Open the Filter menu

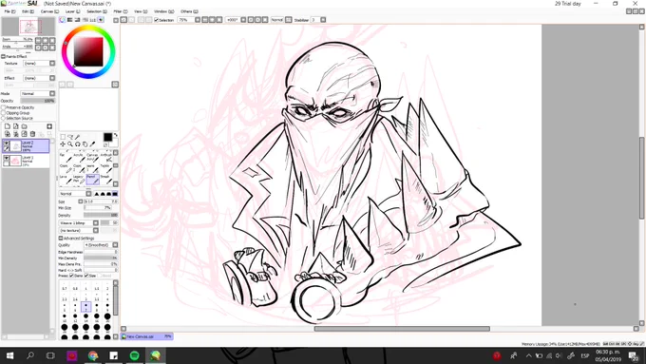[x=121, y=11]
